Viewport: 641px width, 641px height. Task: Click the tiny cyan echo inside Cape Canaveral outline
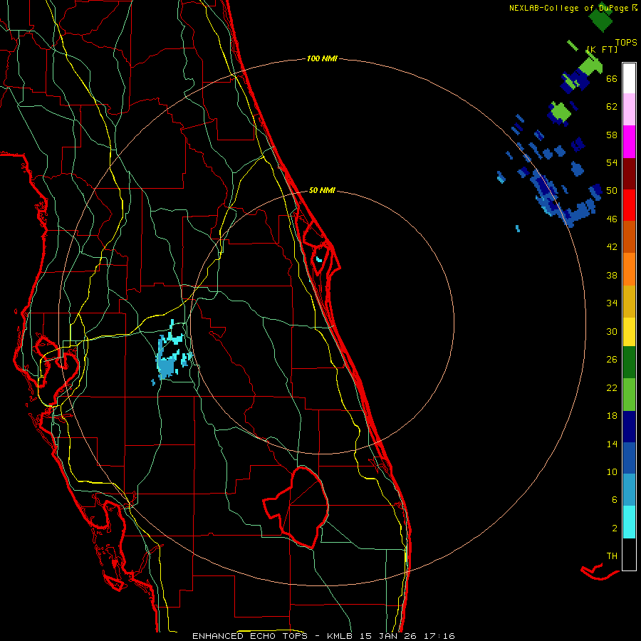[x=319, y=259]
